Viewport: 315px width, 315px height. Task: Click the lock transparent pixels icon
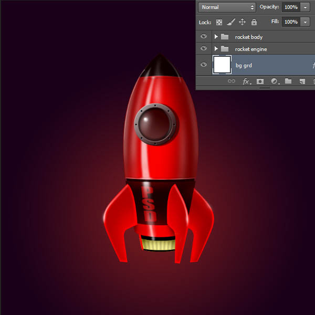(x=219, y=22)
